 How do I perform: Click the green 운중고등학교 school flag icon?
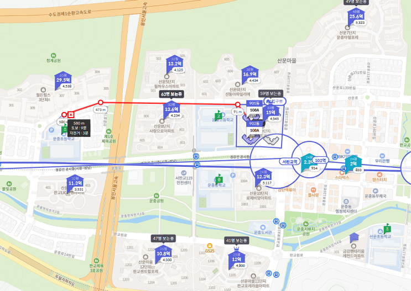click(x=218, y=115)
